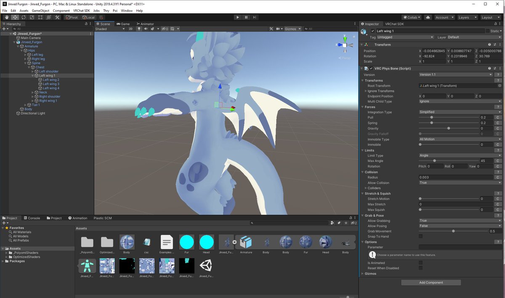Click the Add Component button
This screenshot has width=505, height=298.
coord(431,282)
